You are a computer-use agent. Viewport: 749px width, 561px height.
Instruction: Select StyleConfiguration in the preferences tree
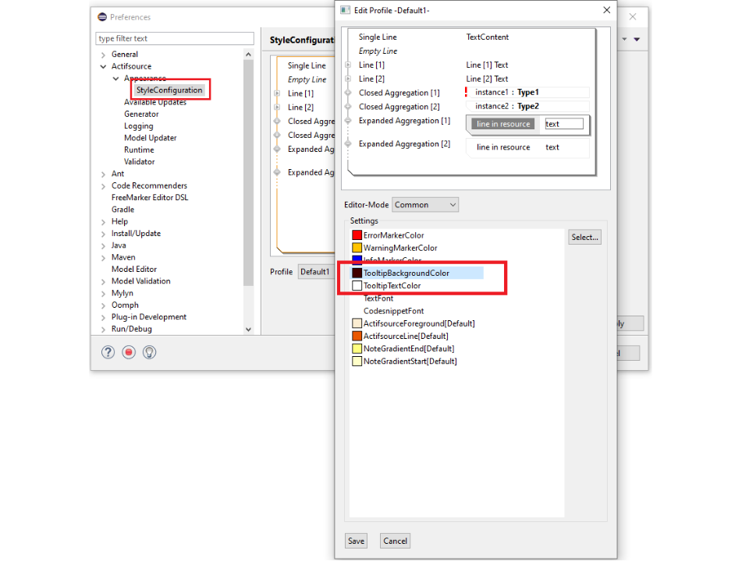click(x=169, y=90)
